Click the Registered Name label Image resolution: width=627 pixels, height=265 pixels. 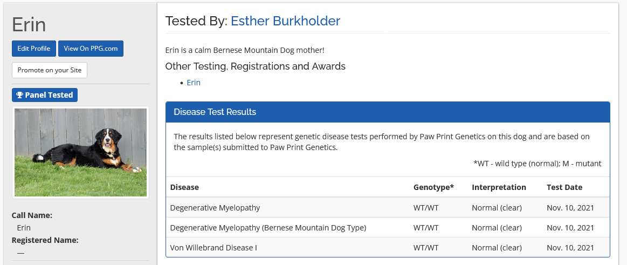[45, 240]
